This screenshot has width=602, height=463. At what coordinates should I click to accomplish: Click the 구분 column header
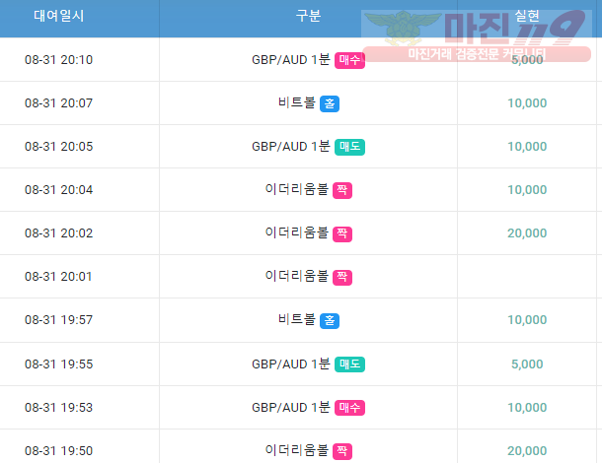[x=308, y=16]
